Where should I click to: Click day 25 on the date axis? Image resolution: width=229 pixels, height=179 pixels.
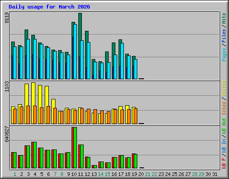[174, 174]
